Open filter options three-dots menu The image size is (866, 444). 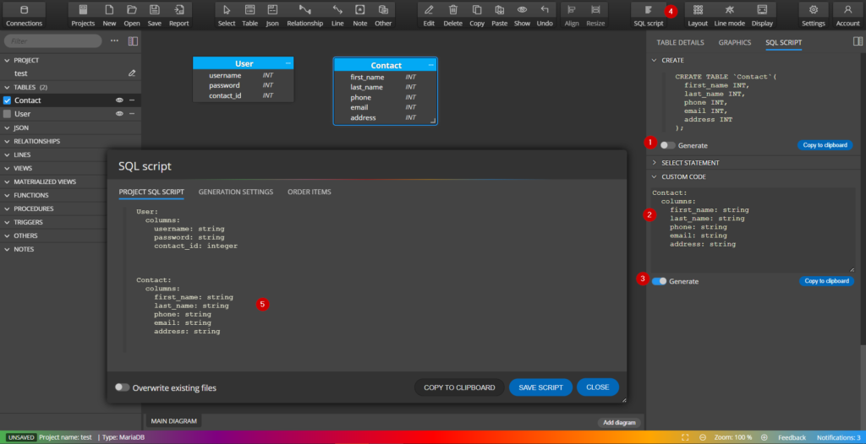coord(114,41)
